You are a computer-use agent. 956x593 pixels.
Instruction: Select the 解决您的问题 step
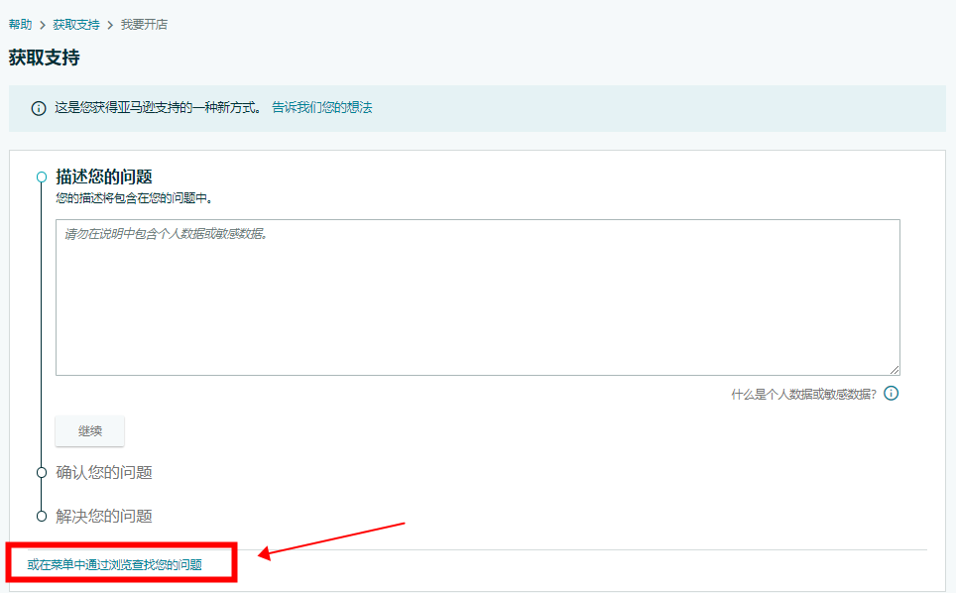[x=104, y=517]
